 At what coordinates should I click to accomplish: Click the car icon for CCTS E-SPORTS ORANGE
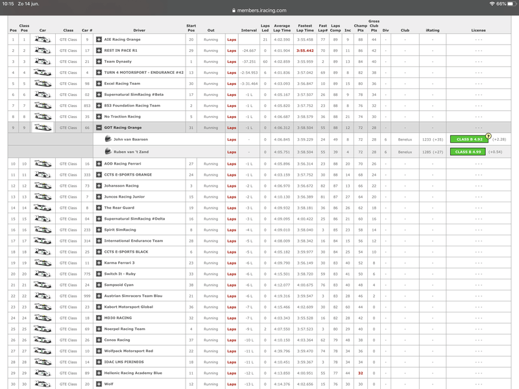(43, 175)
